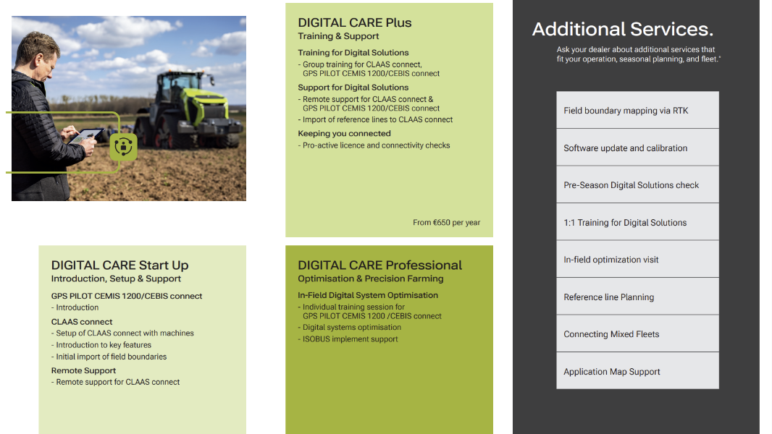Click Import of reference lines line
This screenshot has height=434, width=772.
(376, 119)
